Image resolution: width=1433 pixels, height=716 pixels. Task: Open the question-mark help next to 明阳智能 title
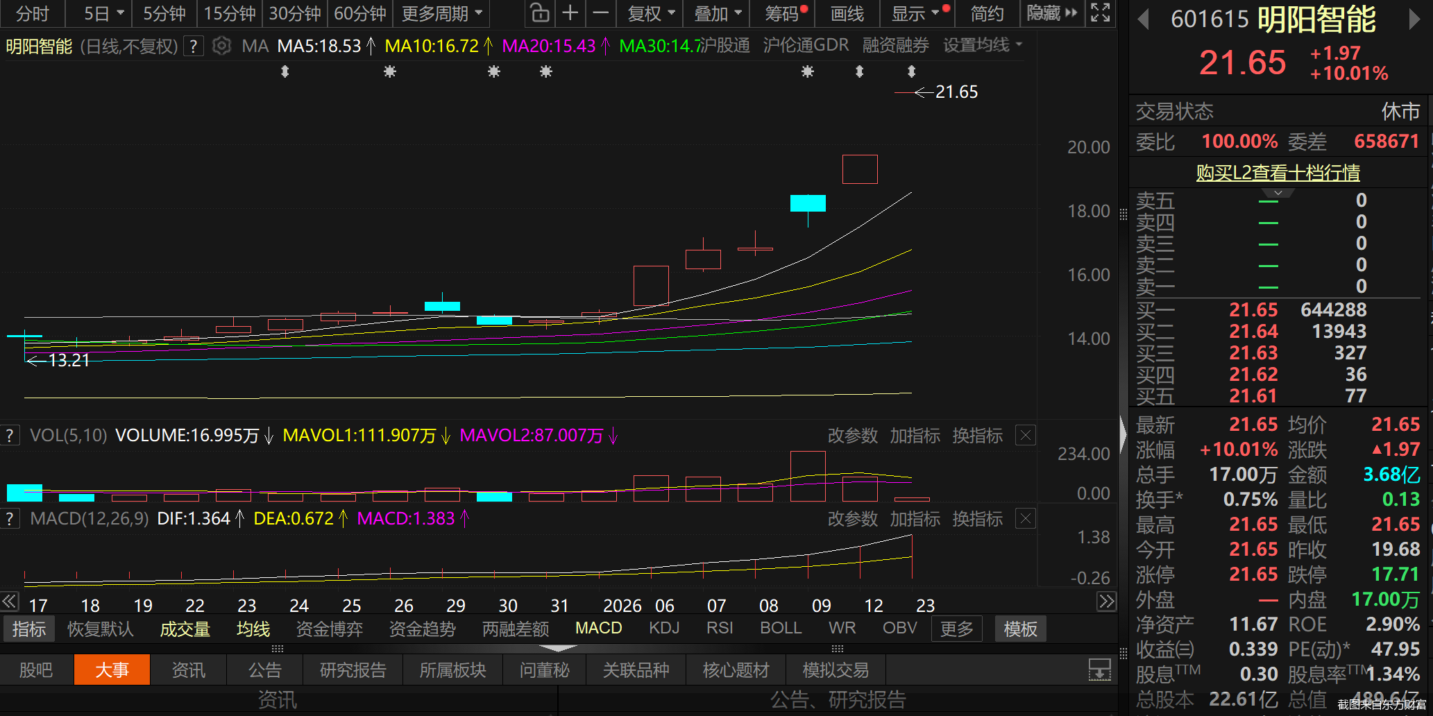(194, 46)
